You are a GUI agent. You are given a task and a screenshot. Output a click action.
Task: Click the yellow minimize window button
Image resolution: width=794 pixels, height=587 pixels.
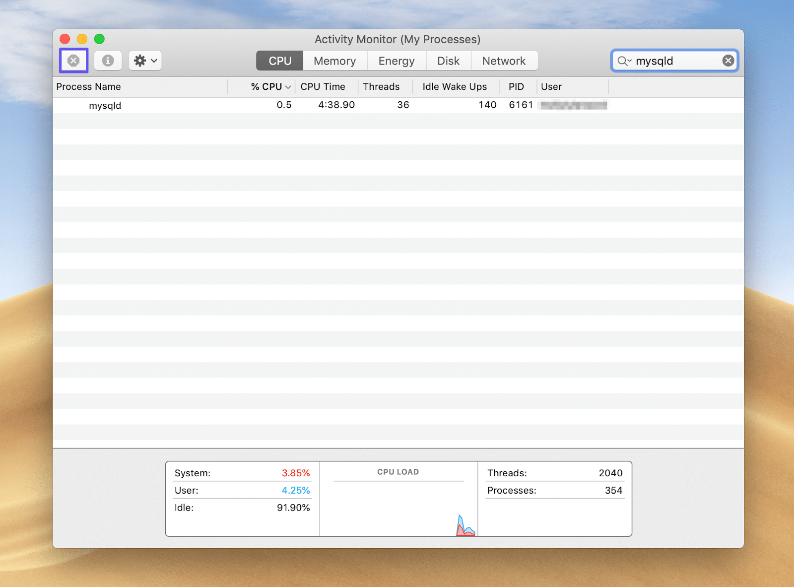(82, 39)
